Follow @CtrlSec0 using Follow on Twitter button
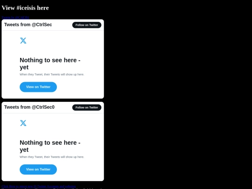This screenshot has width=252, height=189. pyautogui.click(x=87, y=107)
